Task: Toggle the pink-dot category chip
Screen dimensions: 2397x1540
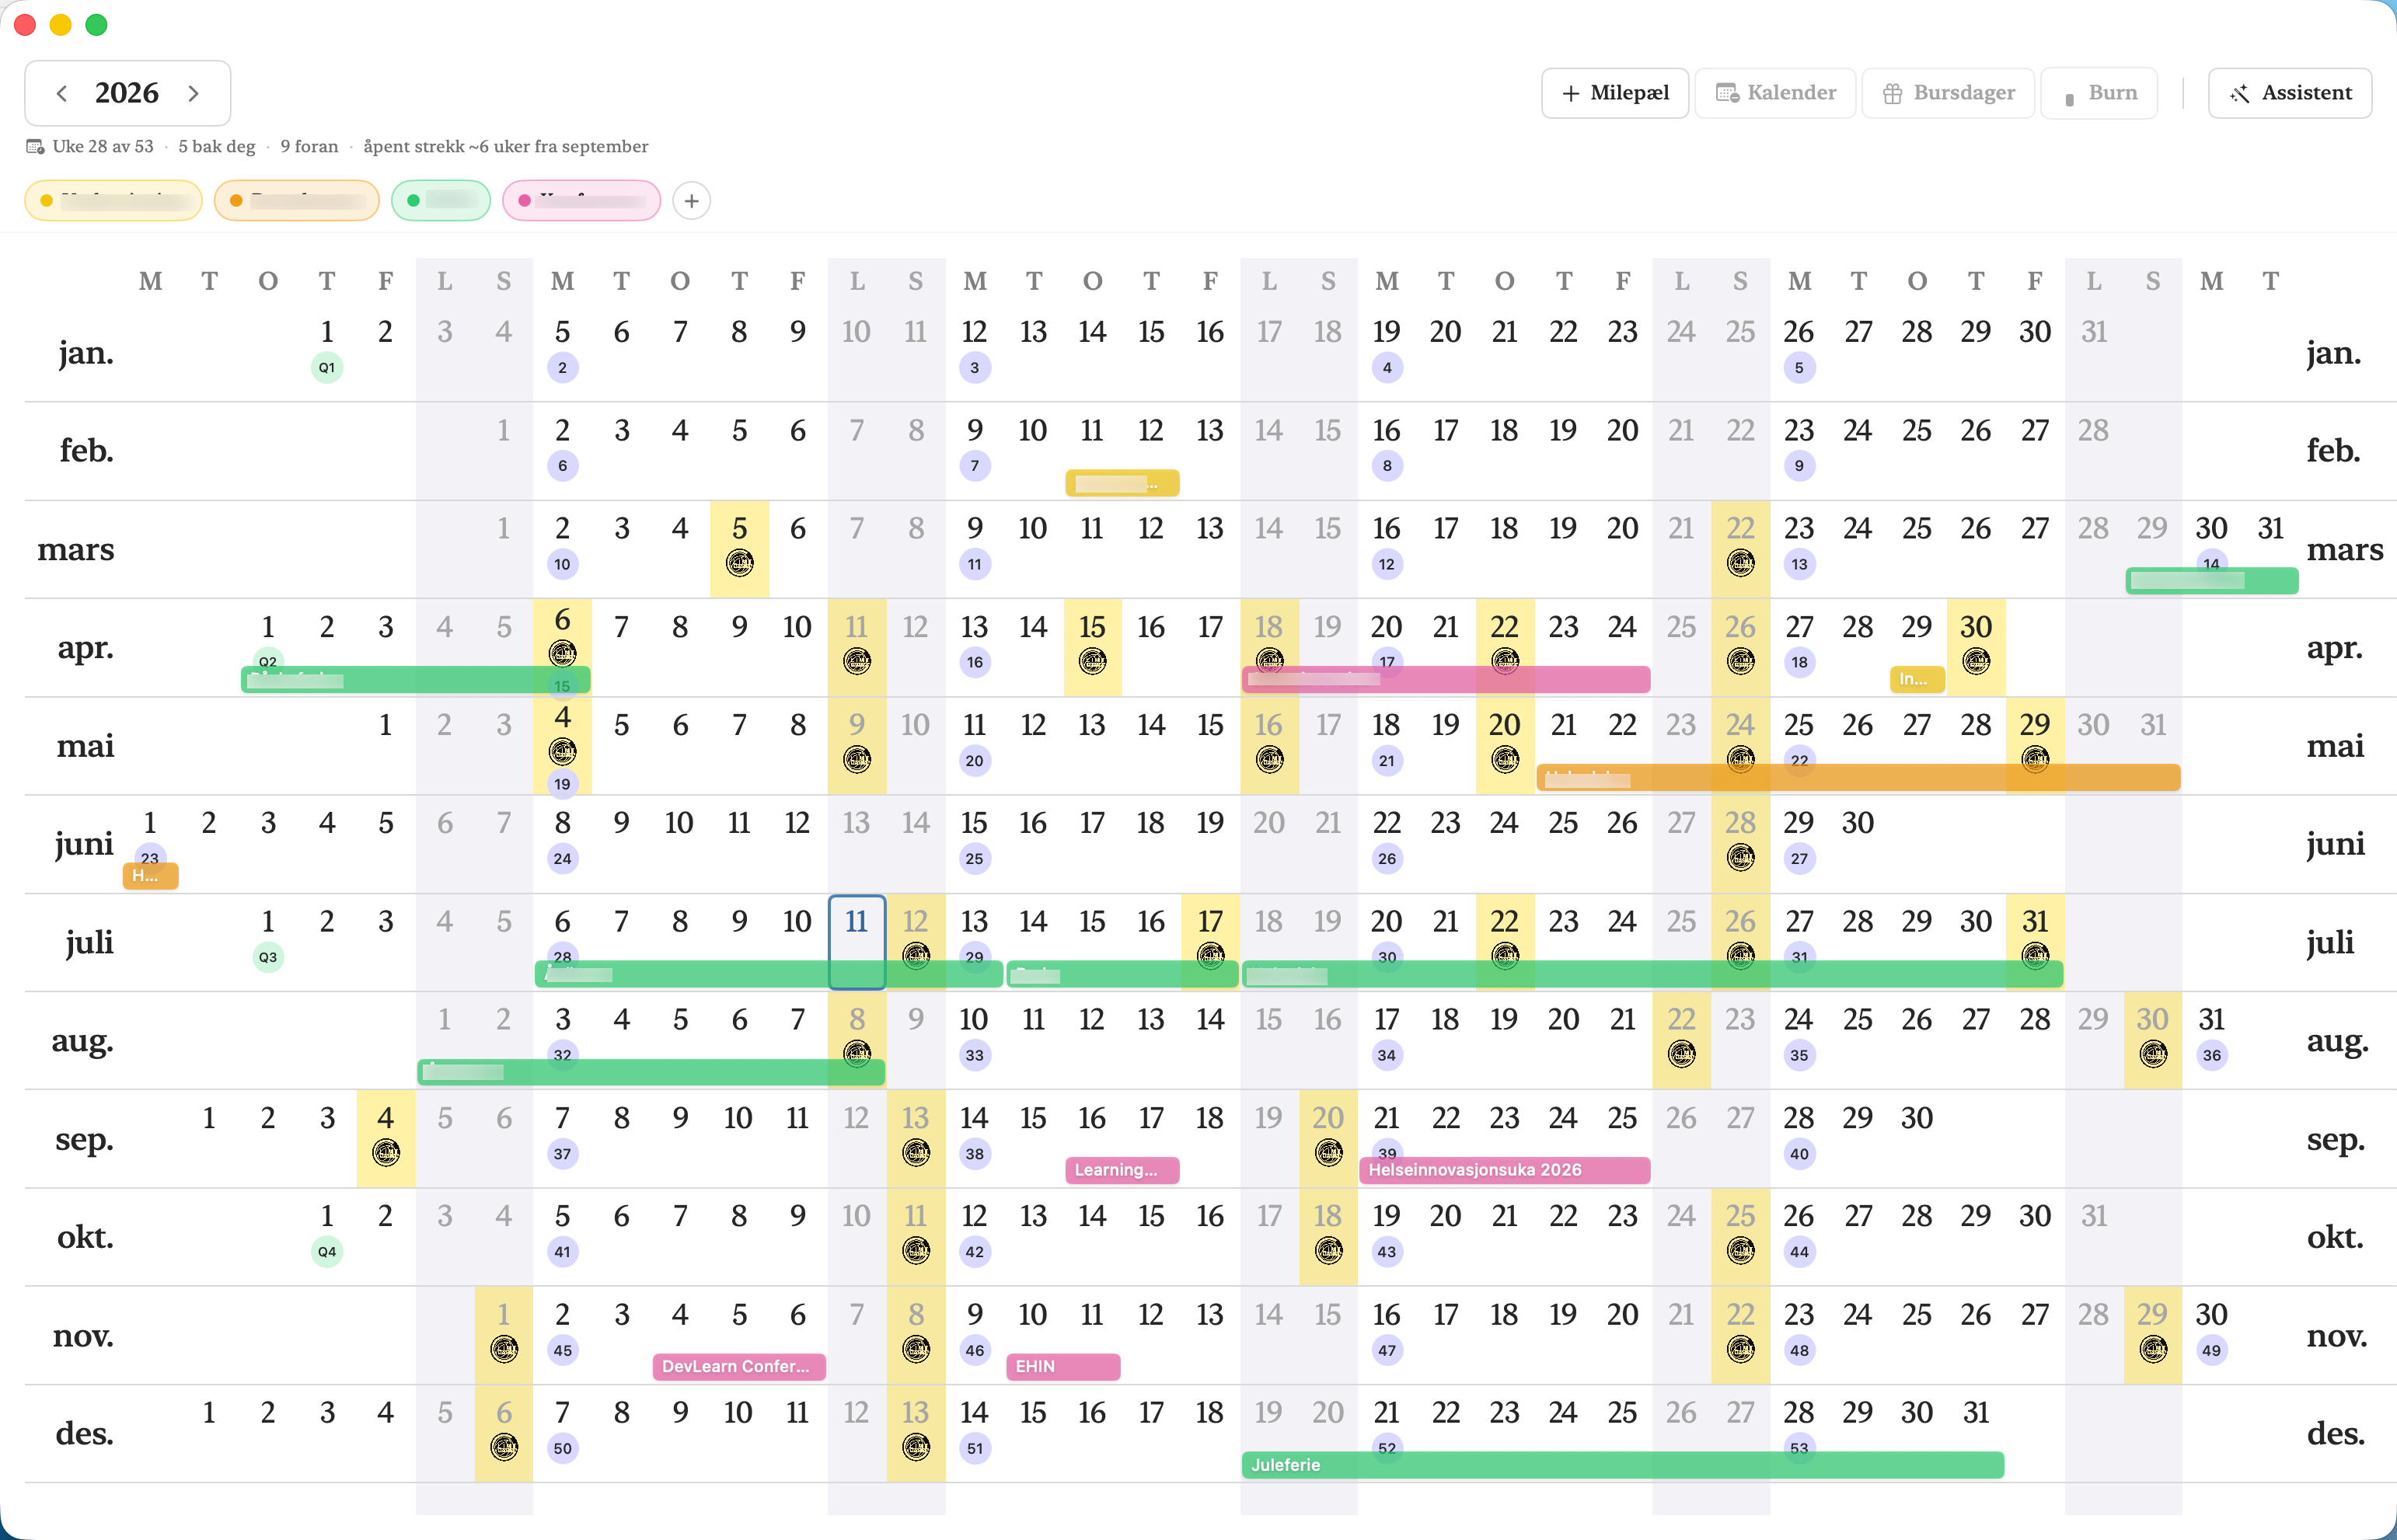Action: (x=582, y=200)
